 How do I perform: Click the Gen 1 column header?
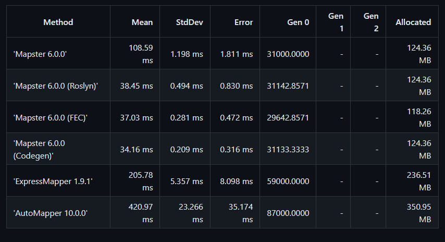[x=336, y=22]
